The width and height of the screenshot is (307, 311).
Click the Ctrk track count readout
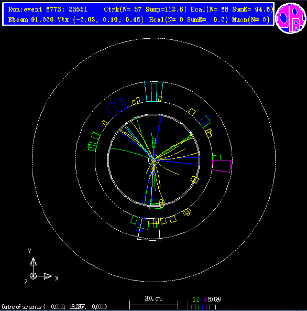pyautogui.click(x=145, y=9)
